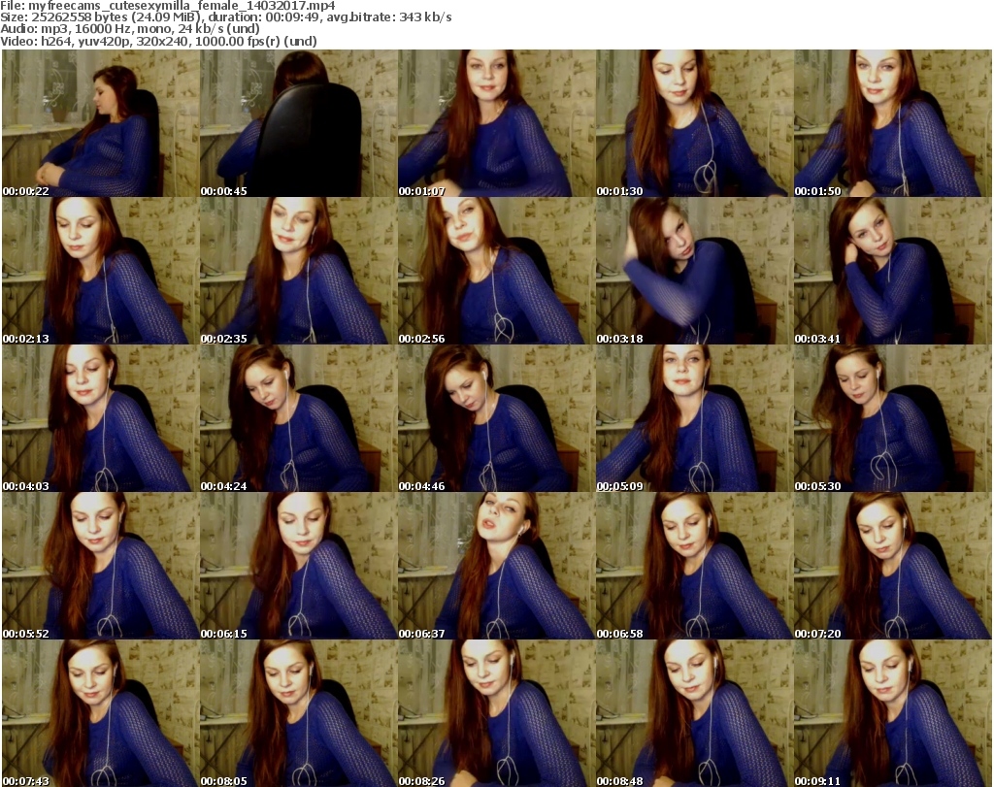Click the frame at 00:05:52

(101, 565)
